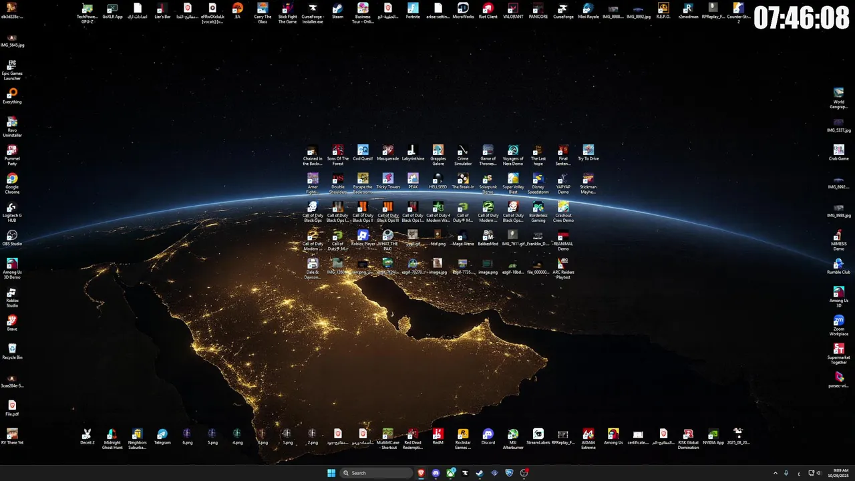Select the 6.png image file
The image size is (855, 481).
tap(187, 436)
